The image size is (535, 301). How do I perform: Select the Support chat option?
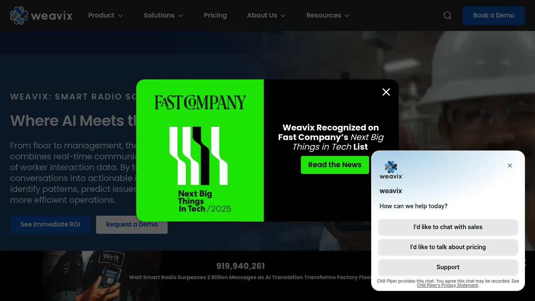point(448,267)
